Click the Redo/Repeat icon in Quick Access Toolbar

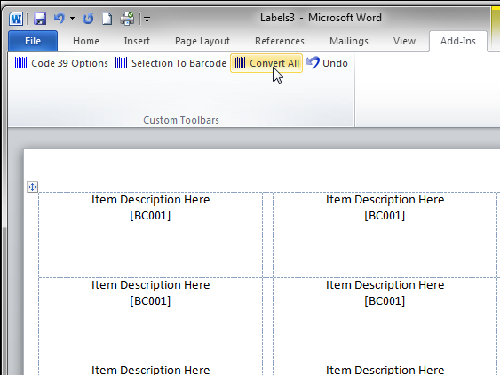point(88,19)
